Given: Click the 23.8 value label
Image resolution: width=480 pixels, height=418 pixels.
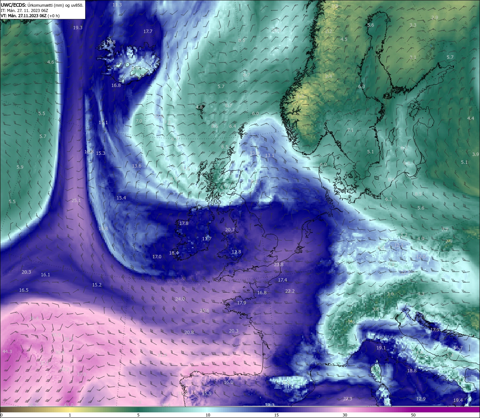Looking at the screenshot, I should [279, 265].
